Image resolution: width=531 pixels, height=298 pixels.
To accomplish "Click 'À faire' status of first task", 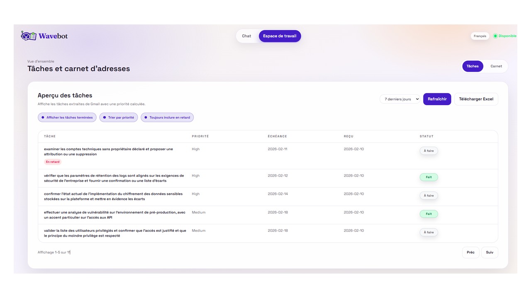I will tap(429, 151).
